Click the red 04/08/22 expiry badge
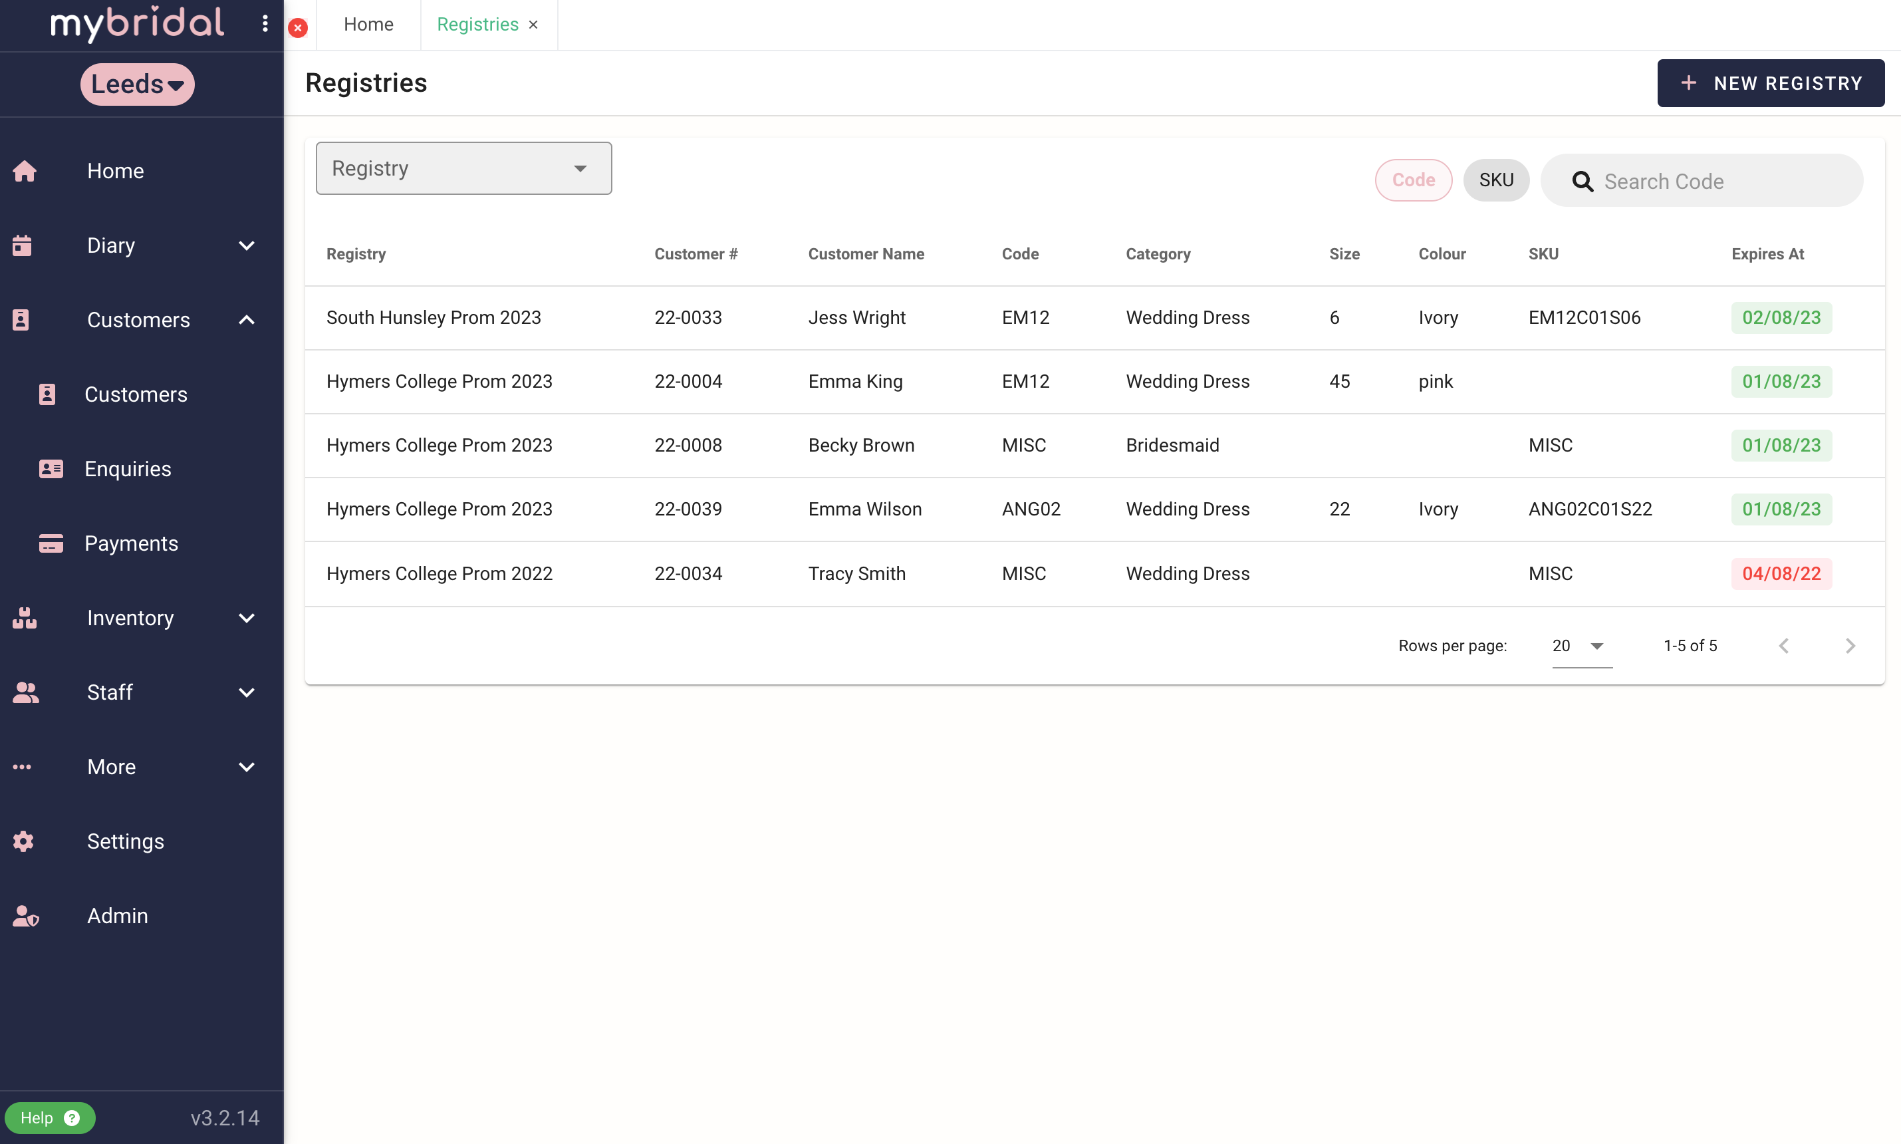 pyautogui.click(x=1781, y=573)
